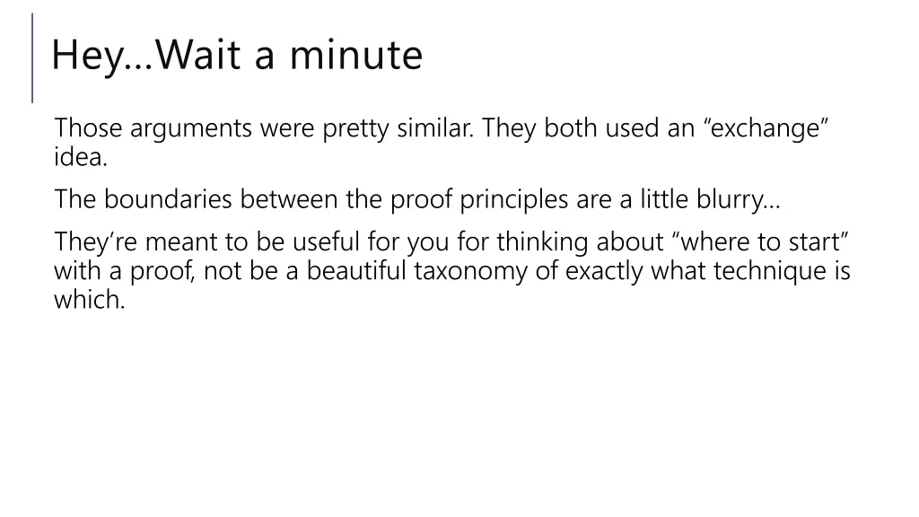
Task: Click the word "idea." on second line
Action: (x=81, y=157)
